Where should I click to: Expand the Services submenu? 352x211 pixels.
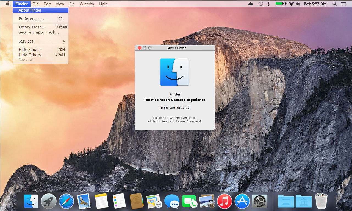tap(41, 41)
